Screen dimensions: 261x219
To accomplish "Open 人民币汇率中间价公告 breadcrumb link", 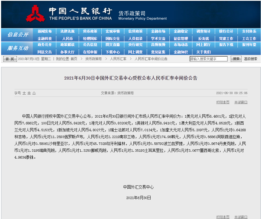I will pos(151,59).
